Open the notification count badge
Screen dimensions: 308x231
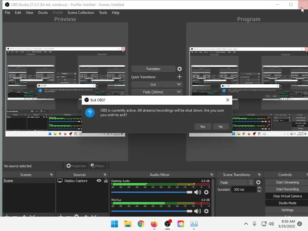(x=300, y=224)
